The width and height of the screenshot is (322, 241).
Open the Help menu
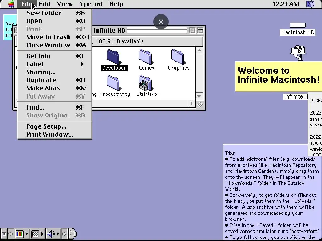[116, 4]
